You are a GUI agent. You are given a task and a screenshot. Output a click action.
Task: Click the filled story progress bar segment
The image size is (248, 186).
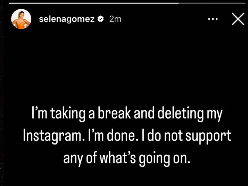point(94,3)
